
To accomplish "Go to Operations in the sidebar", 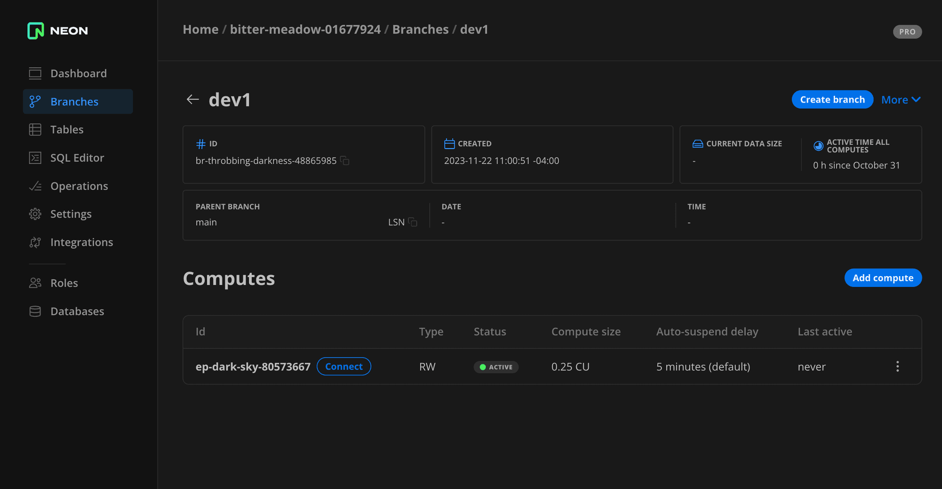I will coord(79,186).
